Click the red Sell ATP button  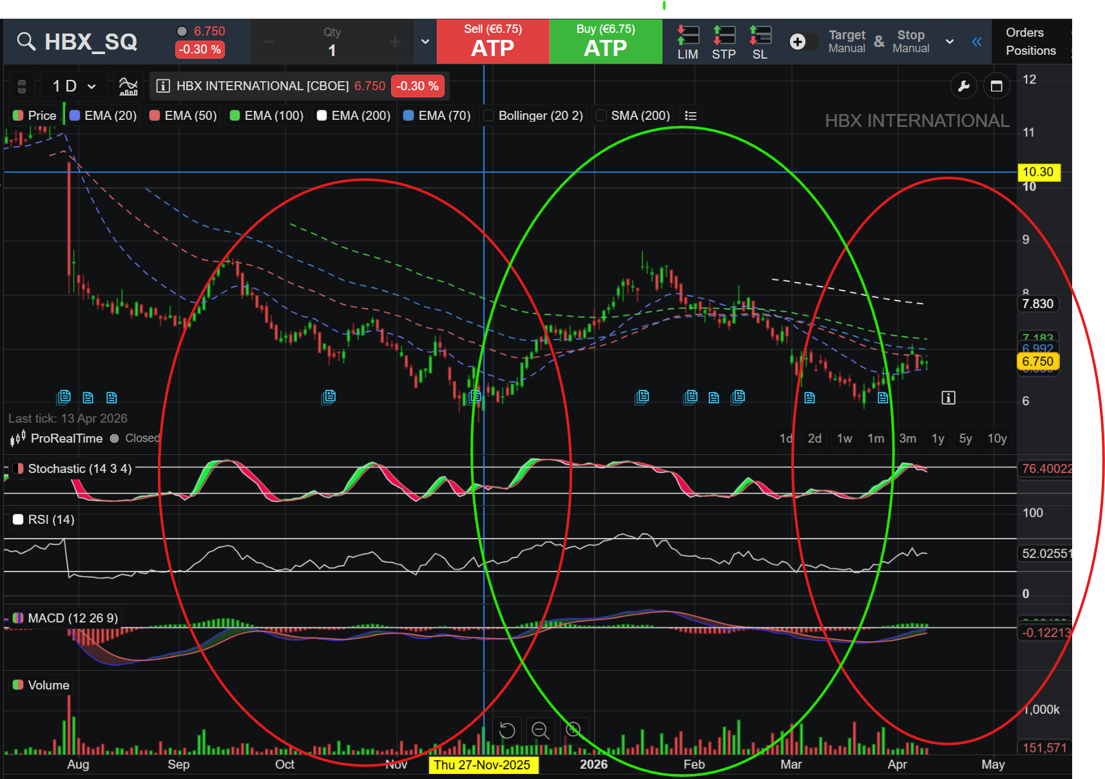coord(493,41)
